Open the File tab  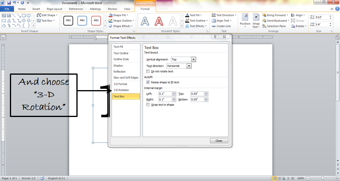[7, 8]
